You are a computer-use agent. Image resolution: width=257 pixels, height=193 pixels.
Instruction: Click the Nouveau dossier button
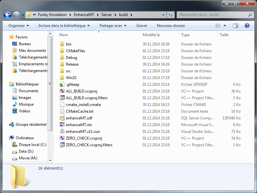point(171,26)
